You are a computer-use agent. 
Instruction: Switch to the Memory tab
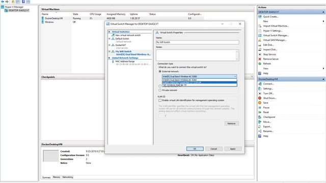click(x=57, y=177)
